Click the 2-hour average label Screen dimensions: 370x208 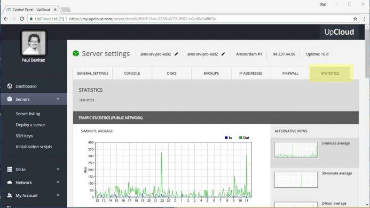point(334,203)
